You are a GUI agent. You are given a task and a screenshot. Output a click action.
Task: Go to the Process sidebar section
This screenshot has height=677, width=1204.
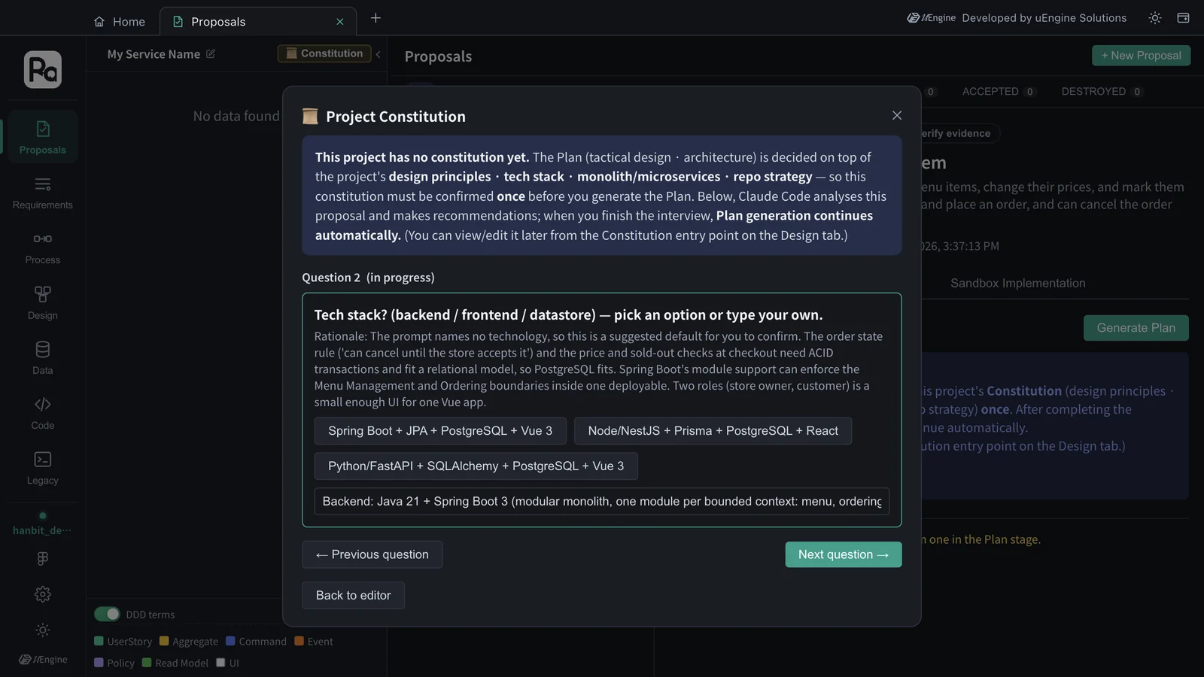43,247
